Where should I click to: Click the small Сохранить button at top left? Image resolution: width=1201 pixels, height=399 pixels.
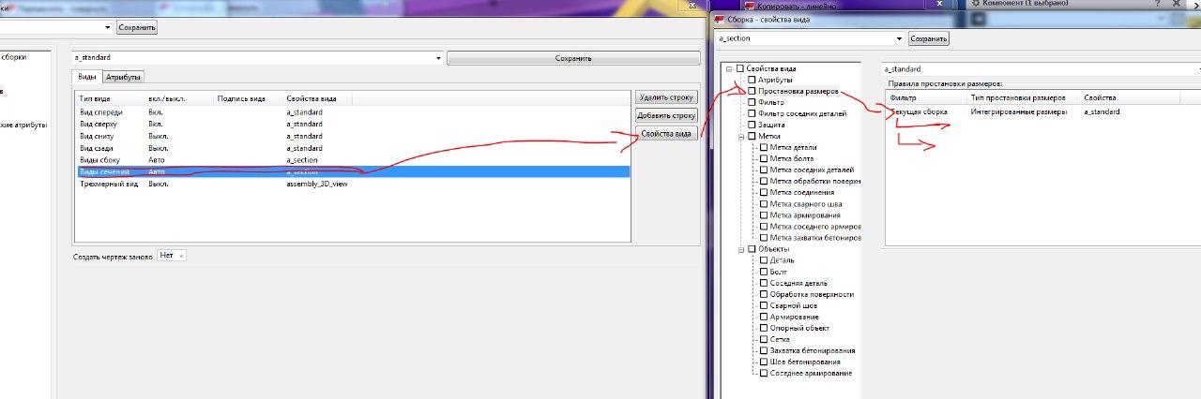[x=137, y=27]
